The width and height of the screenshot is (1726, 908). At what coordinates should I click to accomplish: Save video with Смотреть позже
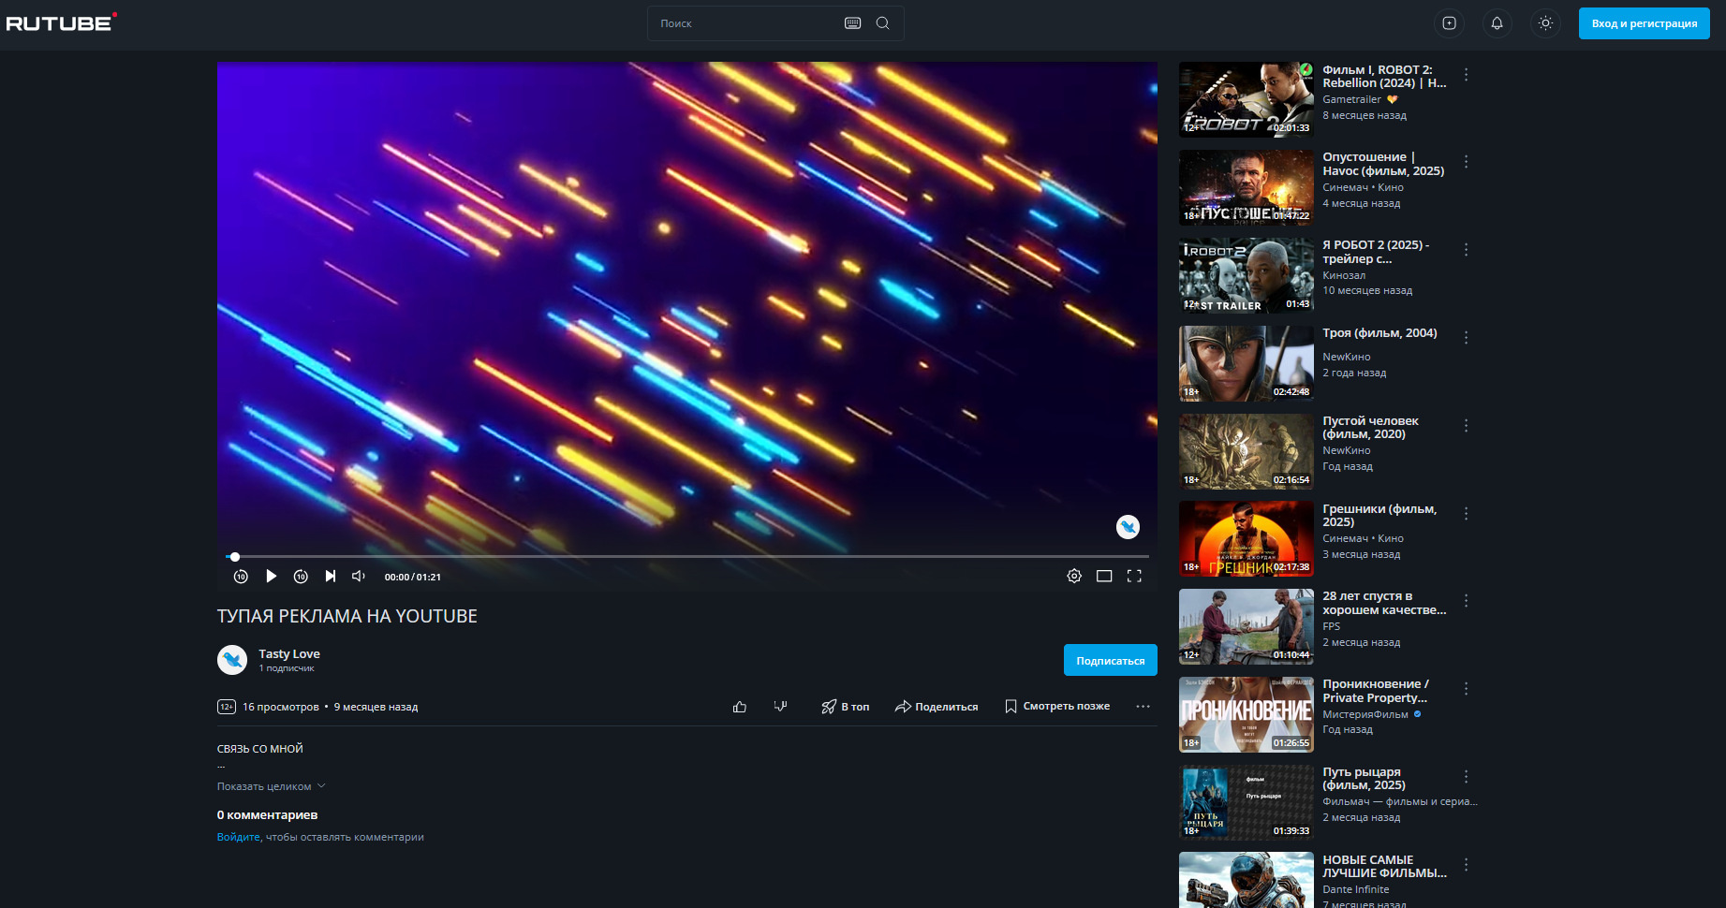pos(1057,707)
